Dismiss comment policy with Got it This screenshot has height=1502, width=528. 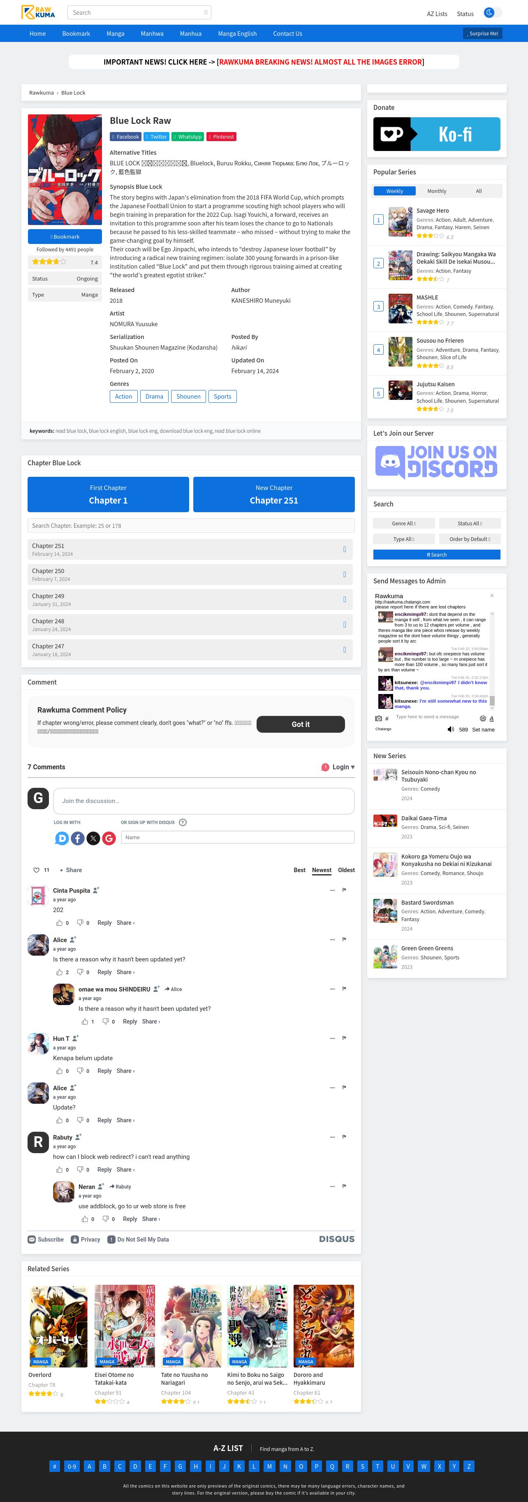point(301,724)
